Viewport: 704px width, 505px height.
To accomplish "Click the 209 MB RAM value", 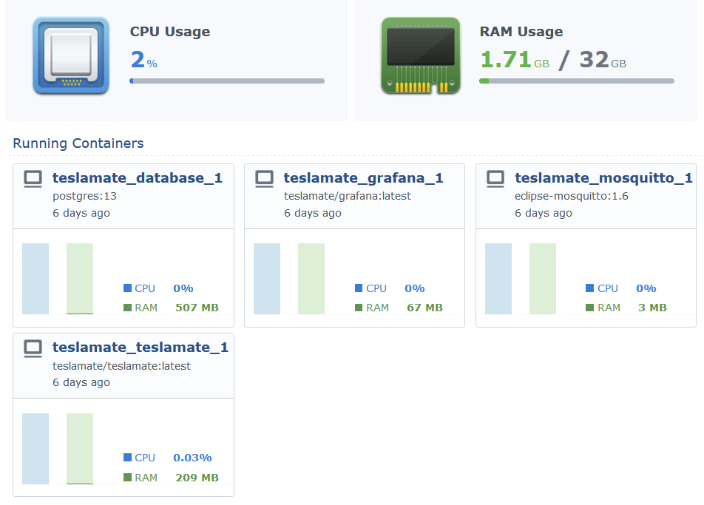I will coord(197,477).
